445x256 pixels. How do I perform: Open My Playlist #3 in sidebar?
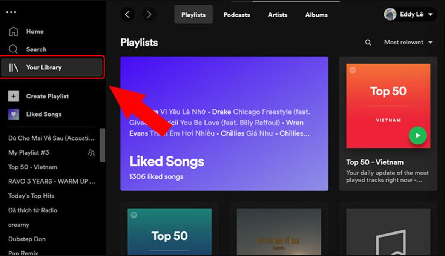tap(28, 153)
